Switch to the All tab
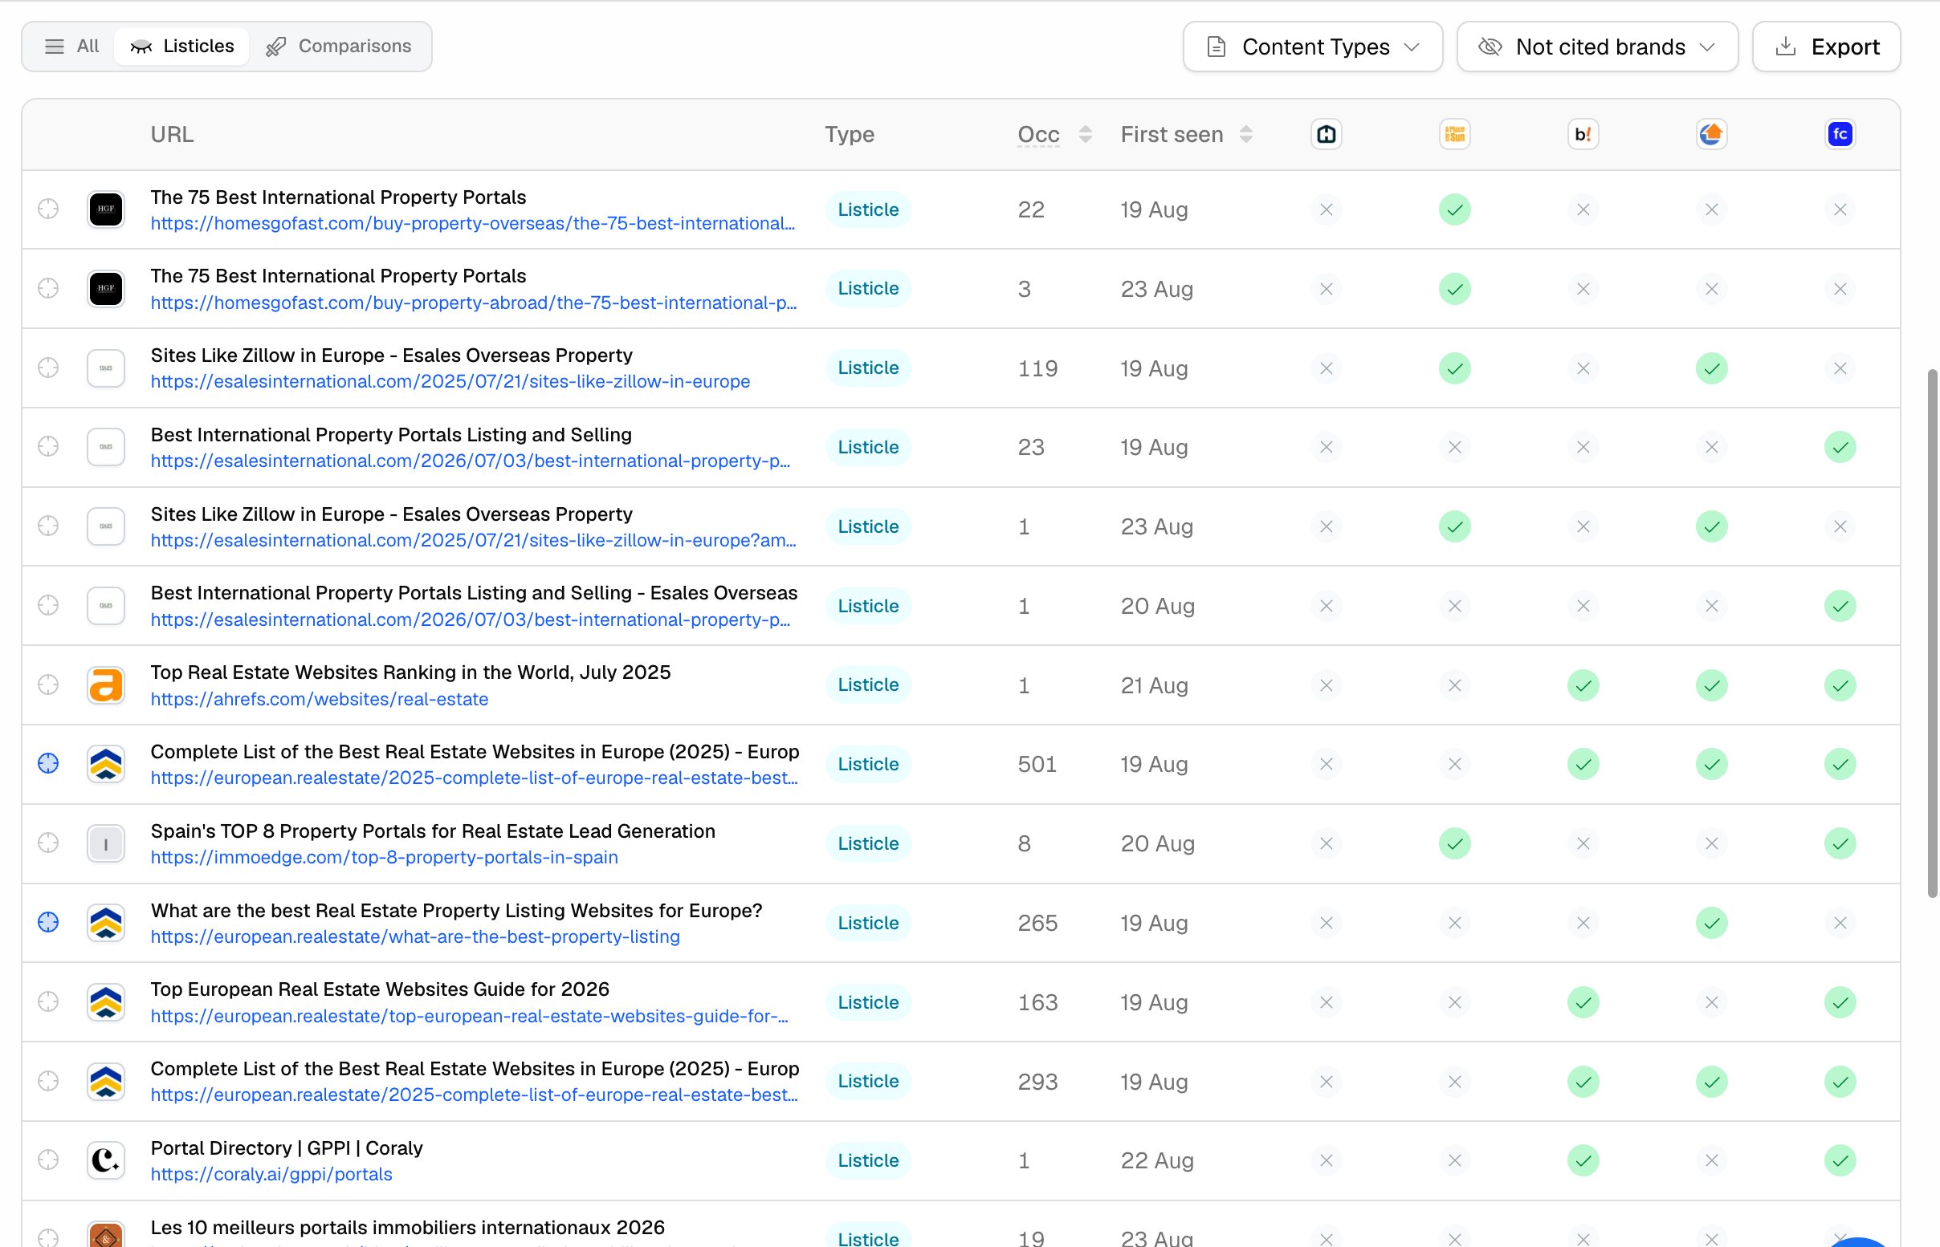This screenshot has width=1940, height=1247. click(71, 47)
